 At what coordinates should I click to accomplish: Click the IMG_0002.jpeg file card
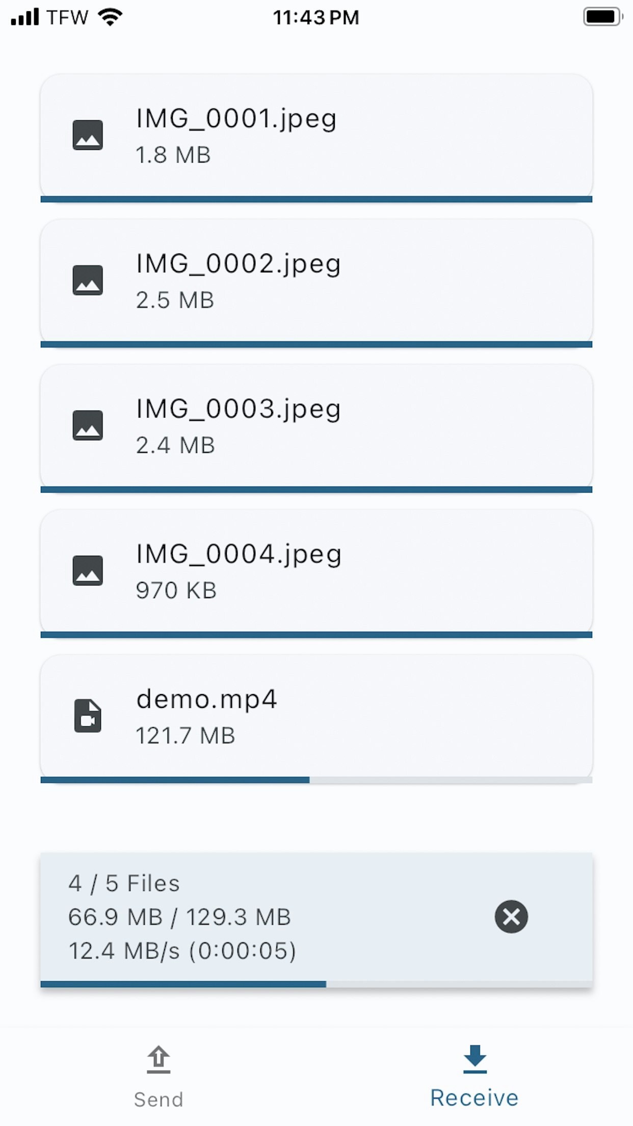[x=316, y=279]
